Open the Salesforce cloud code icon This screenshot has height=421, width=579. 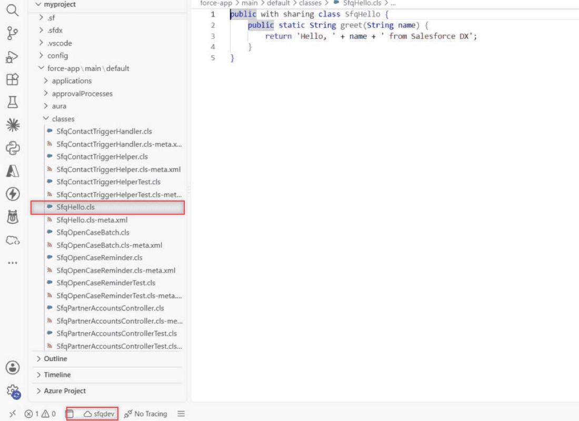tap(13, 240)
